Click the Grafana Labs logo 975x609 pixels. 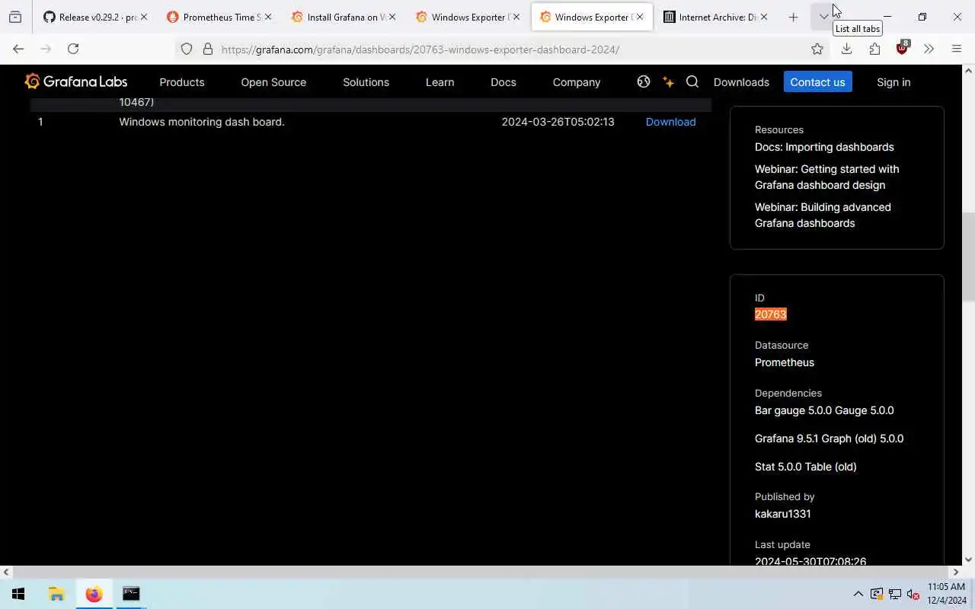[x=75, y=81]
